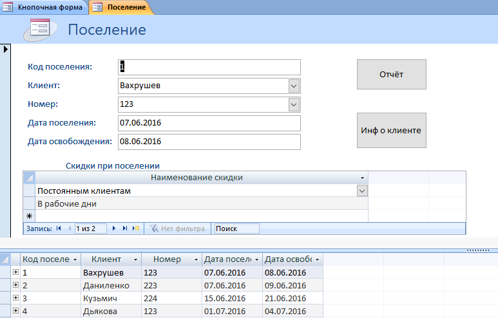Select all rows in discounts subform corner

pyautogui.click(x=29, y=178)
